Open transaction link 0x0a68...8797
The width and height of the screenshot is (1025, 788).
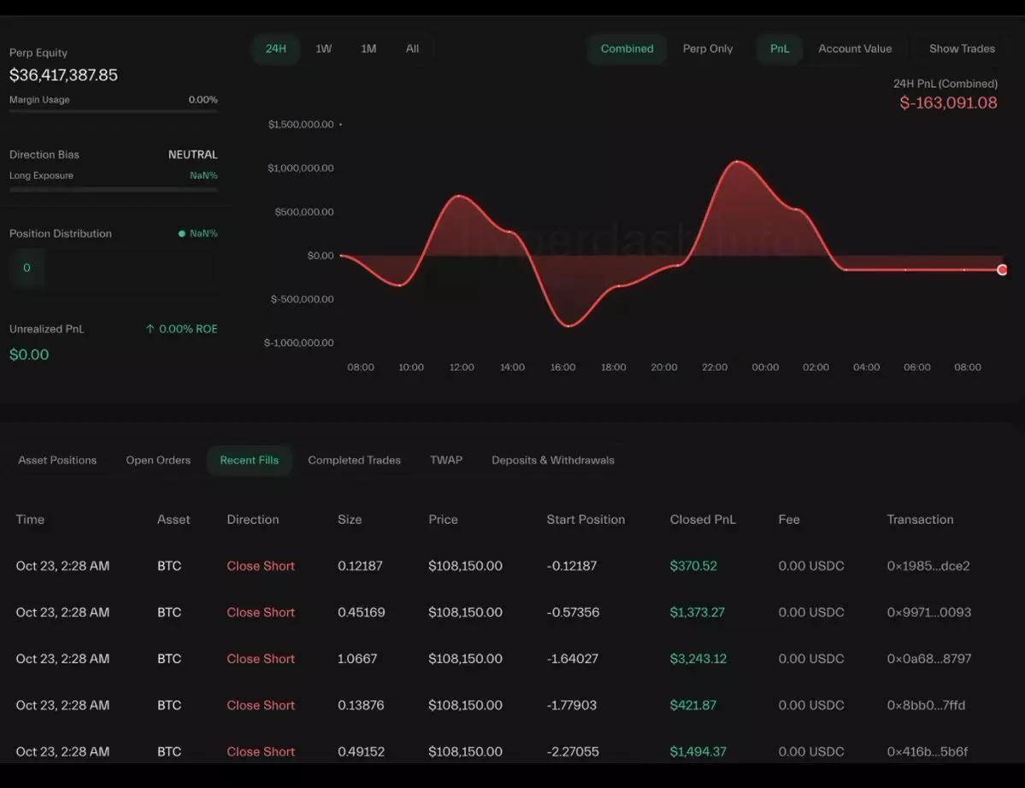point(928,659)
